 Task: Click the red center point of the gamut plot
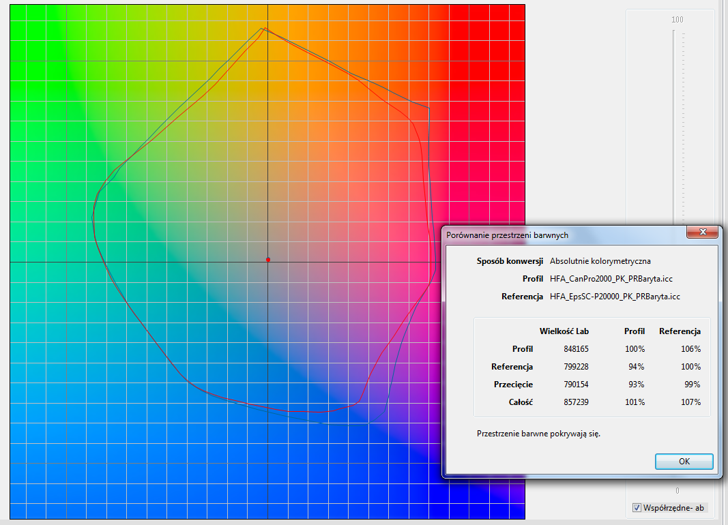(x=268, y=260)
